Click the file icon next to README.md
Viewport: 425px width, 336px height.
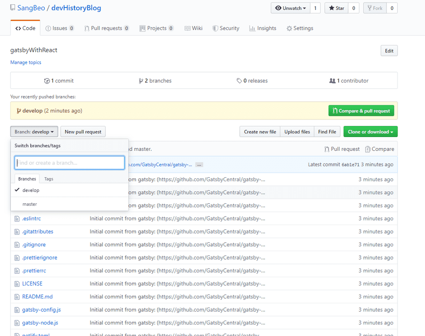[x=17, y=297]
